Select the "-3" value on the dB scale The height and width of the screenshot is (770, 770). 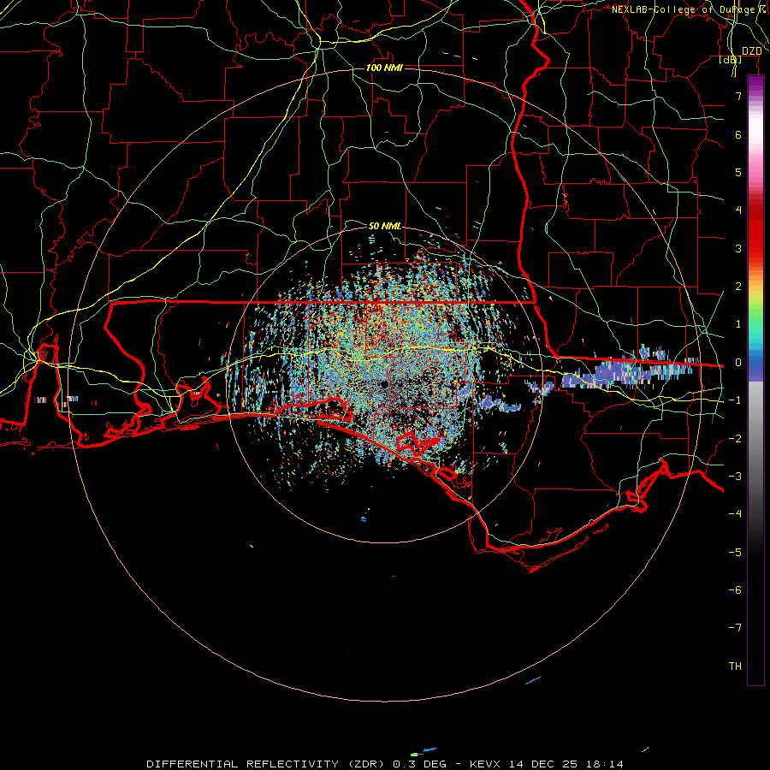[x=735, y=477]
